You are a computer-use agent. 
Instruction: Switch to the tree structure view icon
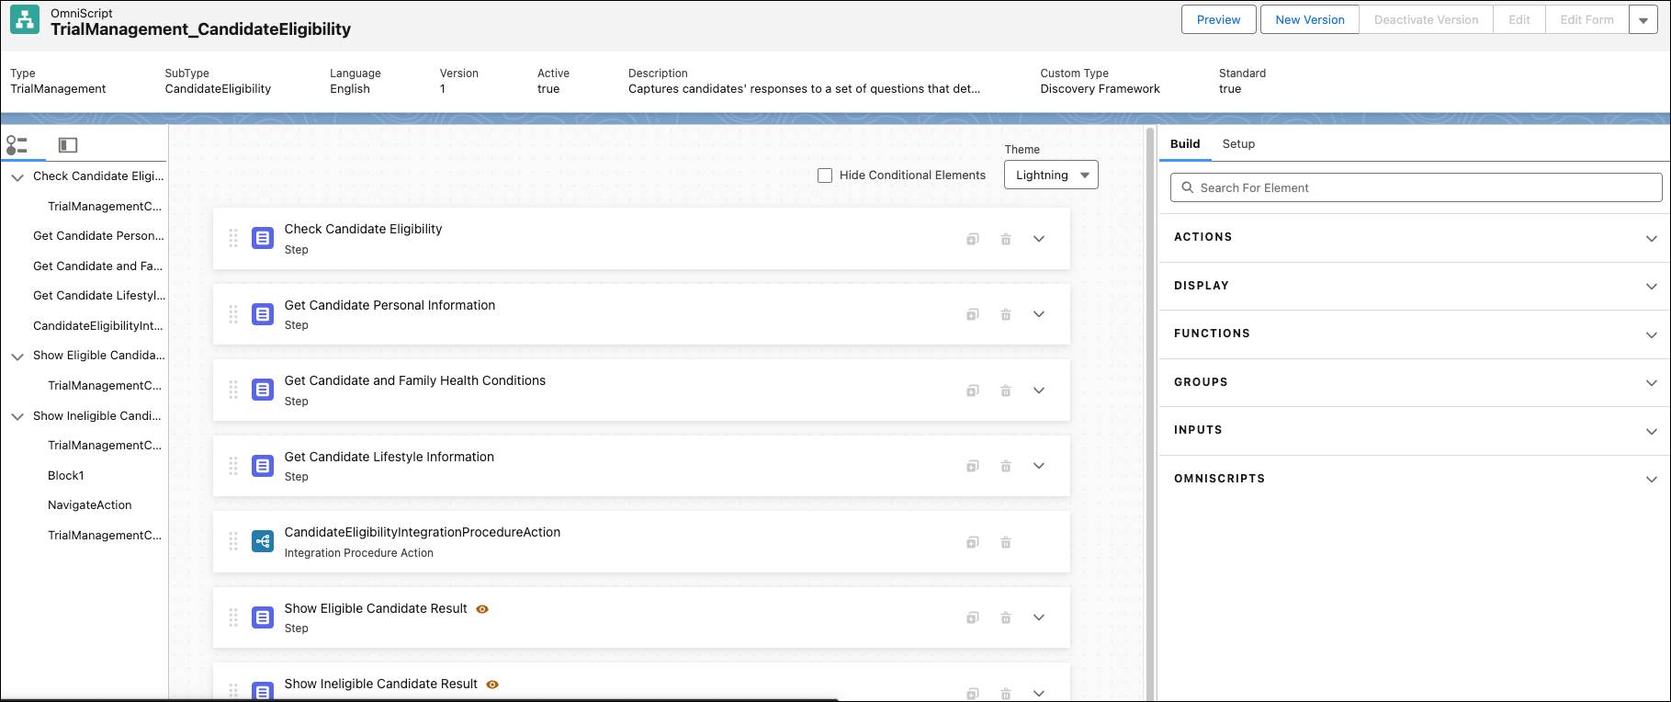pyautogui.click(x=17, y=145)
